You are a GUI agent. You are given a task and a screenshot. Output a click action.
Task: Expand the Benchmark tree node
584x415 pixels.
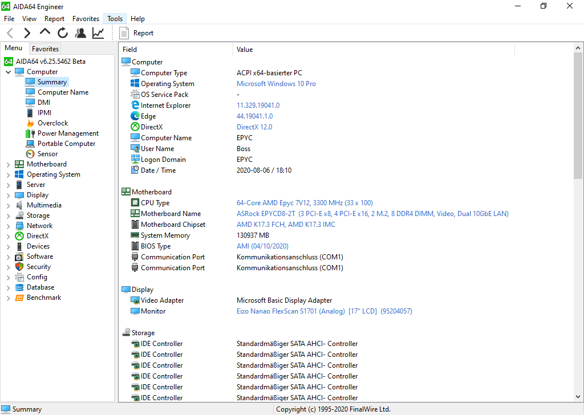coord(8,298)
